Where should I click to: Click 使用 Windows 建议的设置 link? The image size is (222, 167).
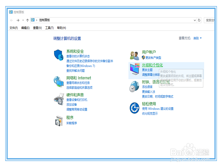[x=158, y=109]
